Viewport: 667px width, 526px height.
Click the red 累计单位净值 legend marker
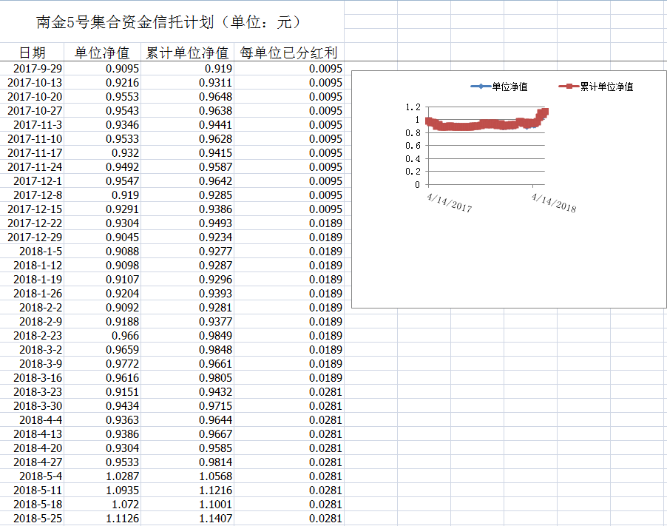[x=568, y=87]
